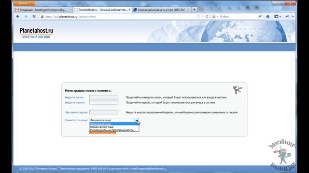309x173 pixels.
Task: Select 'Индивидуальный предприниматель' option
Action: 114,130
